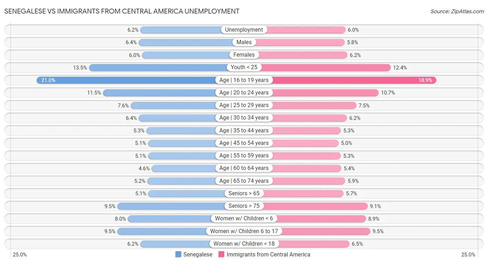Select the Seniors > 65 label
Viewport: 488px width, 263px height.
coord(244,194)
